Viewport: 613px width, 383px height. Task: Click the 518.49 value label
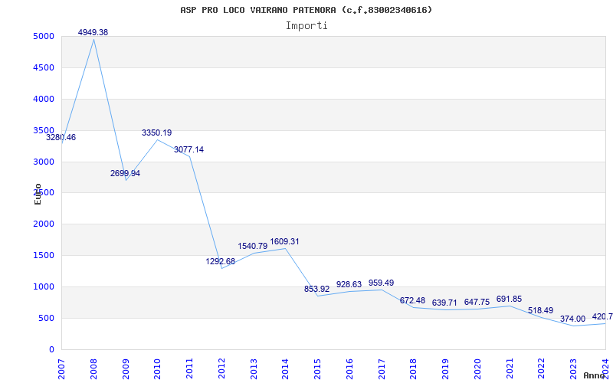coord(541,311)
